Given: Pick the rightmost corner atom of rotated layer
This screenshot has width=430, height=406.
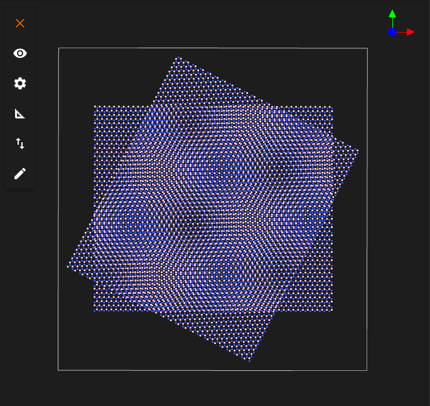Looking at the screenshot, I should pyautogui.click(x=358, y=150).
